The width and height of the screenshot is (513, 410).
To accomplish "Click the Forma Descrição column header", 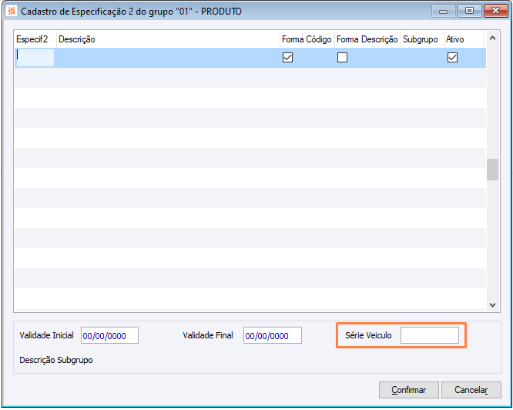I will tap(367, 39).
